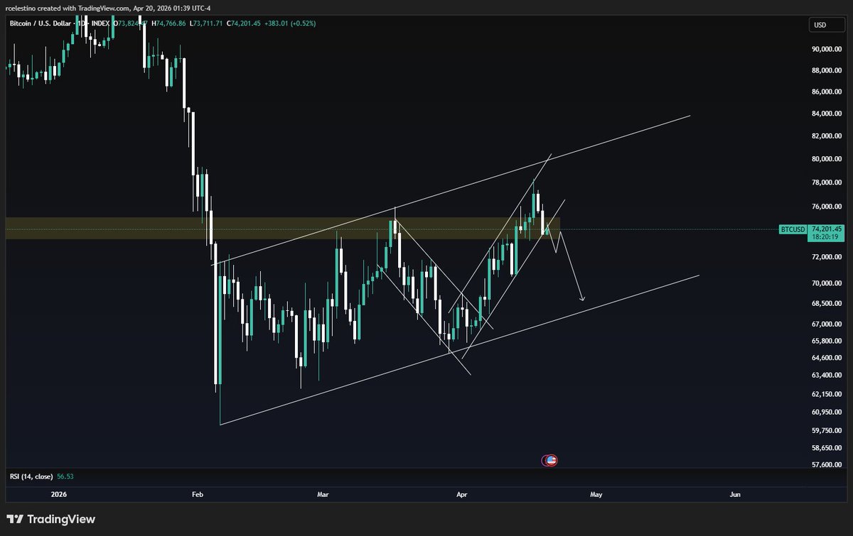Click the 60,950.00 price axis label
Viewport: 853px width, 536px height.
point(827,412)
